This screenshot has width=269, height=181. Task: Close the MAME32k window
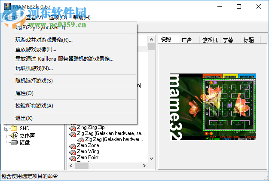[x=259, y=6]
